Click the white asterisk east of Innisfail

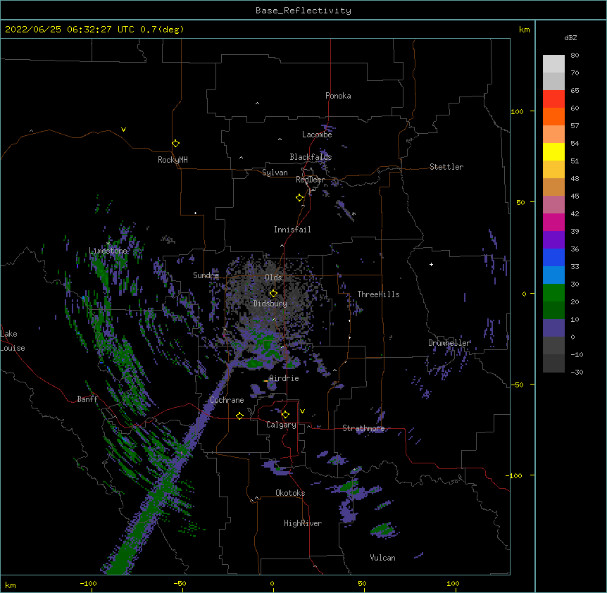pos(353,214)
